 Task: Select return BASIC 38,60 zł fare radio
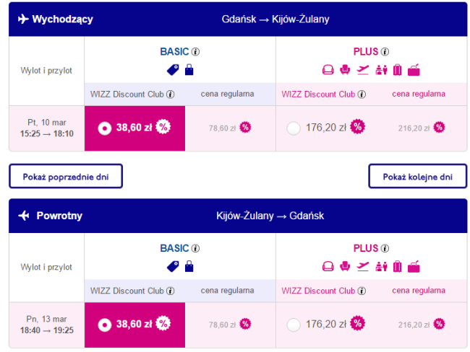point(104,325)
